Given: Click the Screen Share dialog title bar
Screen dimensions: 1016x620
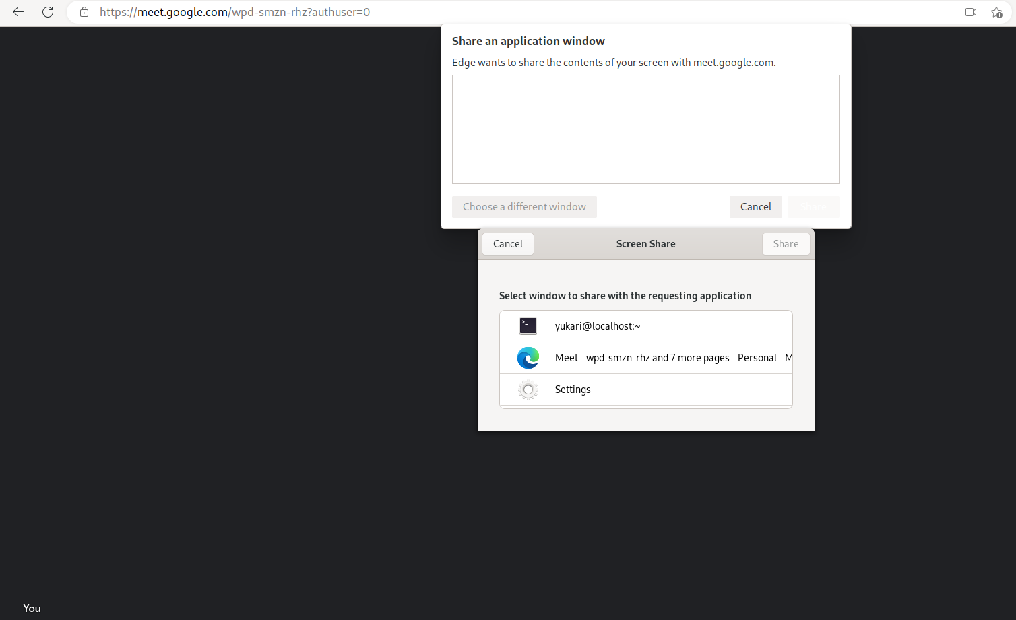Looking at the screenshot, I should pos(645,243).
